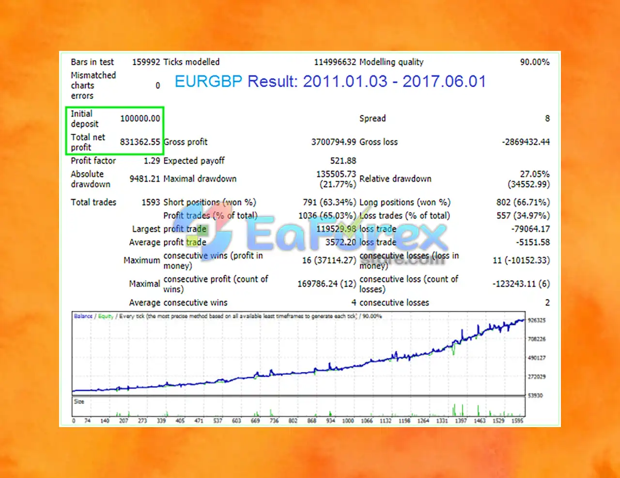Click Relative drawdown value 27.05%
Screen dimensions: 620x478
[x=535, y=174]
